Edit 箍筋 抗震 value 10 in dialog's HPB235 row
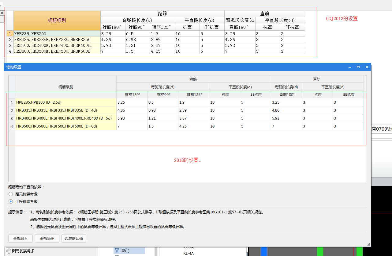392x256 pixels. pyautogui.click(x=225, y=102)
